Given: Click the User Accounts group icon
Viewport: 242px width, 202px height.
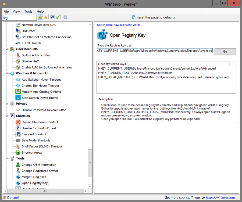Looking at the screenshot, I should click(12, 49).
